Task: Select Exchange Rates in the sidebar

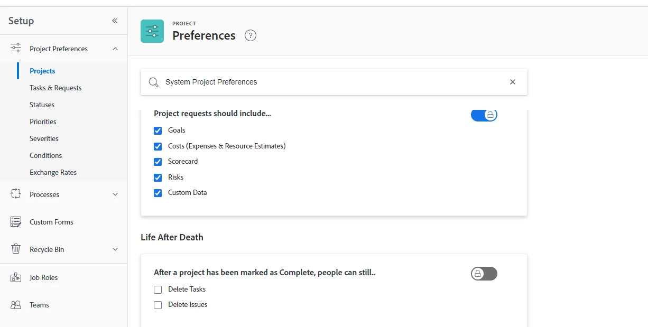Action: (x=53, y=172)
